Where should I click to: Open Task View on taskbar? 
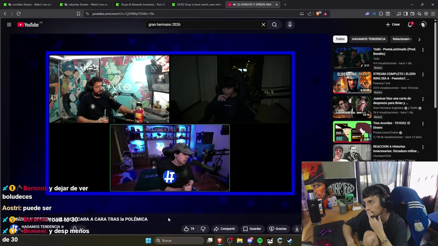[210, 241]
